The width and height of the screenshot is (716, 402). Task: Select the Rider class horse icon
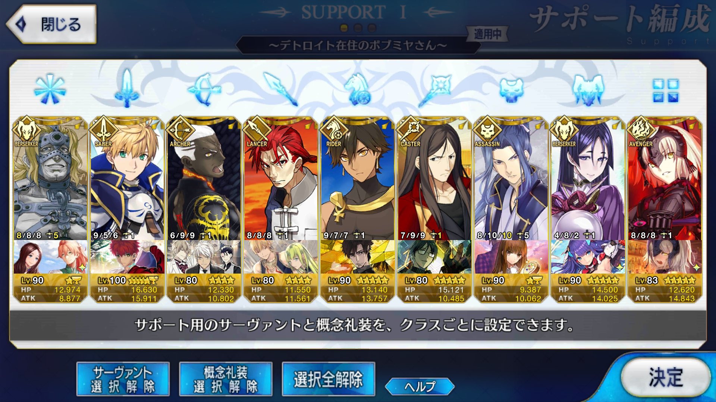coord(358,89)
